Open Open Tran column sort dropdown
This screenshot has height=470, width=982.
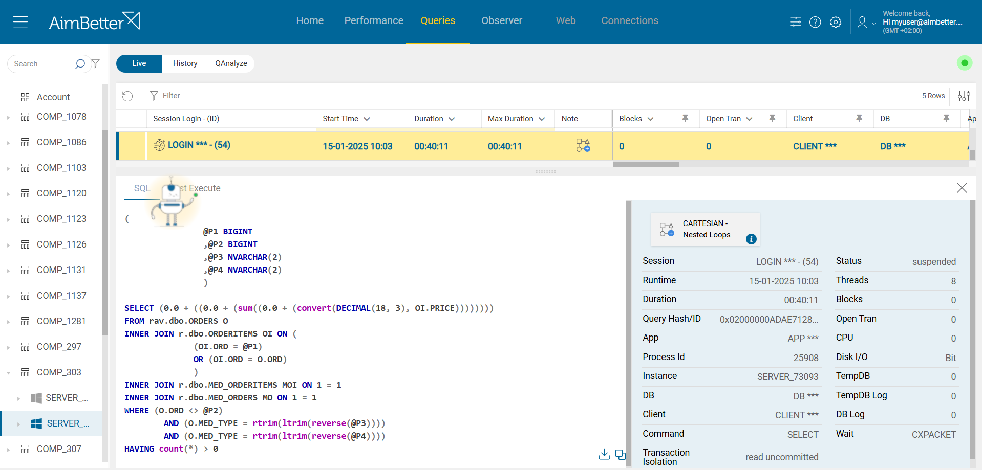coord(749,119)
